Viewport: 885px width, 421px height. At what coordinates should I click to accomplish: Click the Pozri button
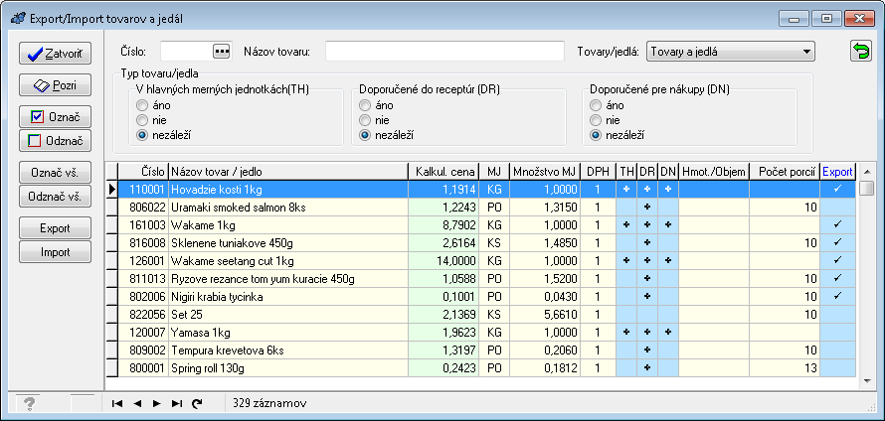(x=56, y=85)
